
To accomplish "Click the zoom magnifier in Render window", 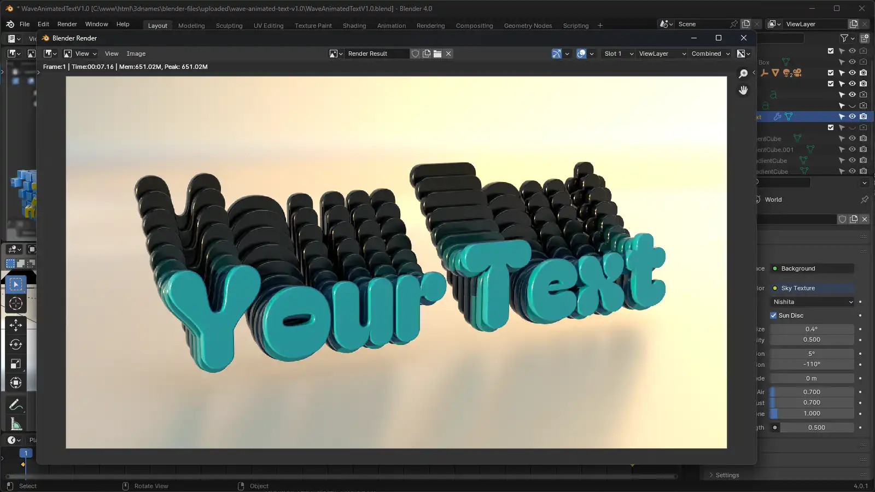I will pyautogui.click(x=743, y=73).
